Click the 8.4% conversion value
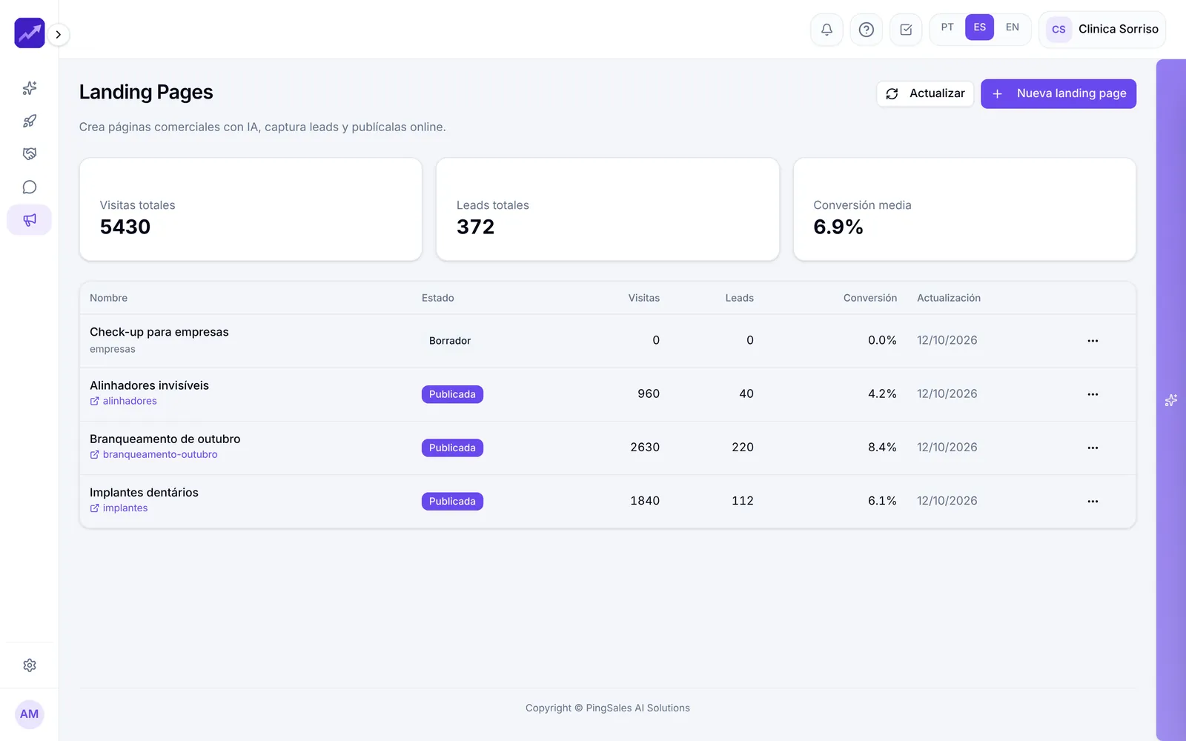 pos(882,448)
